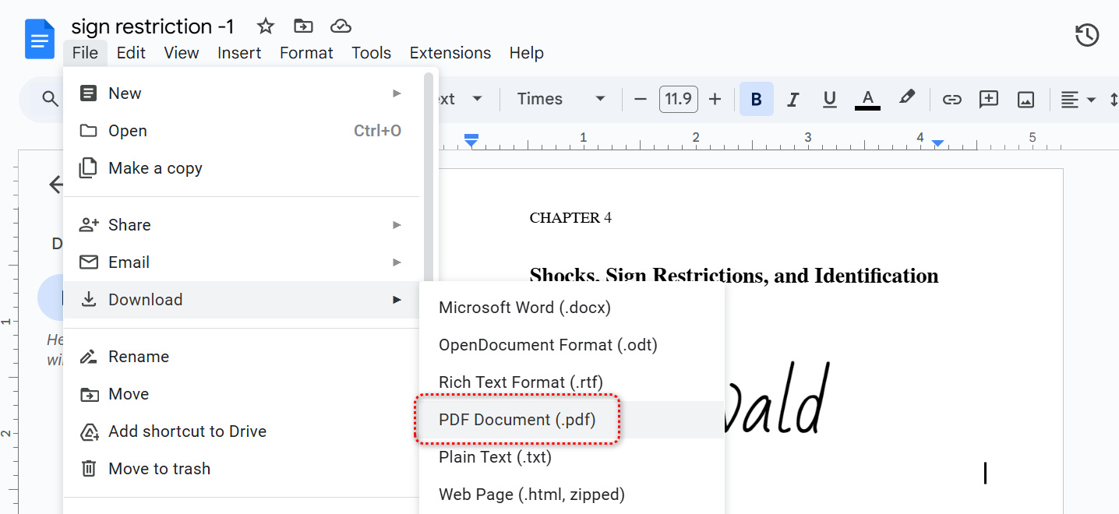
Task: Open the Times font dropdown
Action: pyautogui.click(x=559, y=99)
